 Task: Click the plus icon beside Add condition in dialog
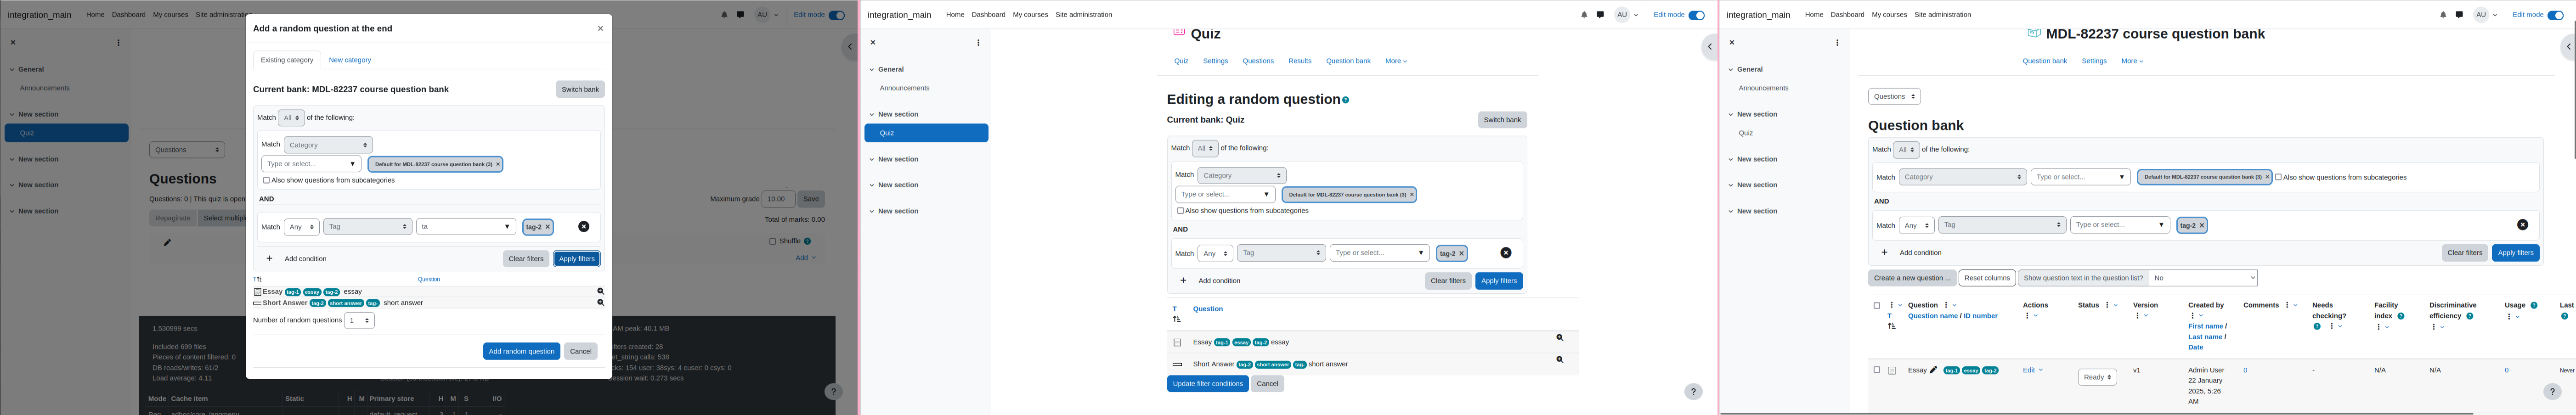[x=269, y=259]
